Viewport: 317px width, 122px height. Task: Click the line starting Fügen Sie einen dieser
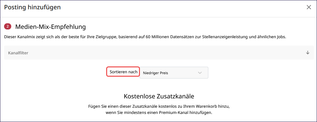pos(159,106)
